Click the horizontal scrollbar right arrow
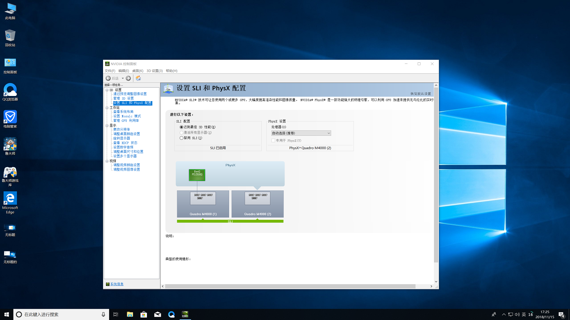Viewport: 570px width, 320px height. coord(431,286)
